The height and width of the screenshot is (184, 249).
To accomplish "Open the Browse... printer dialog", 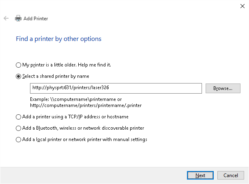I will (x=223, y=88).
